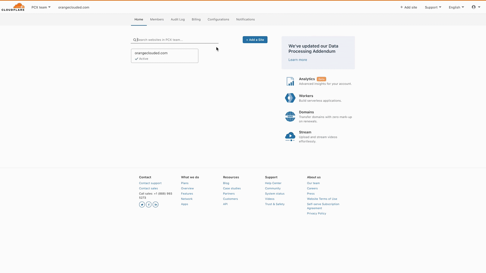Open the Workers title link
486x273 pixels.
[306, 96]
